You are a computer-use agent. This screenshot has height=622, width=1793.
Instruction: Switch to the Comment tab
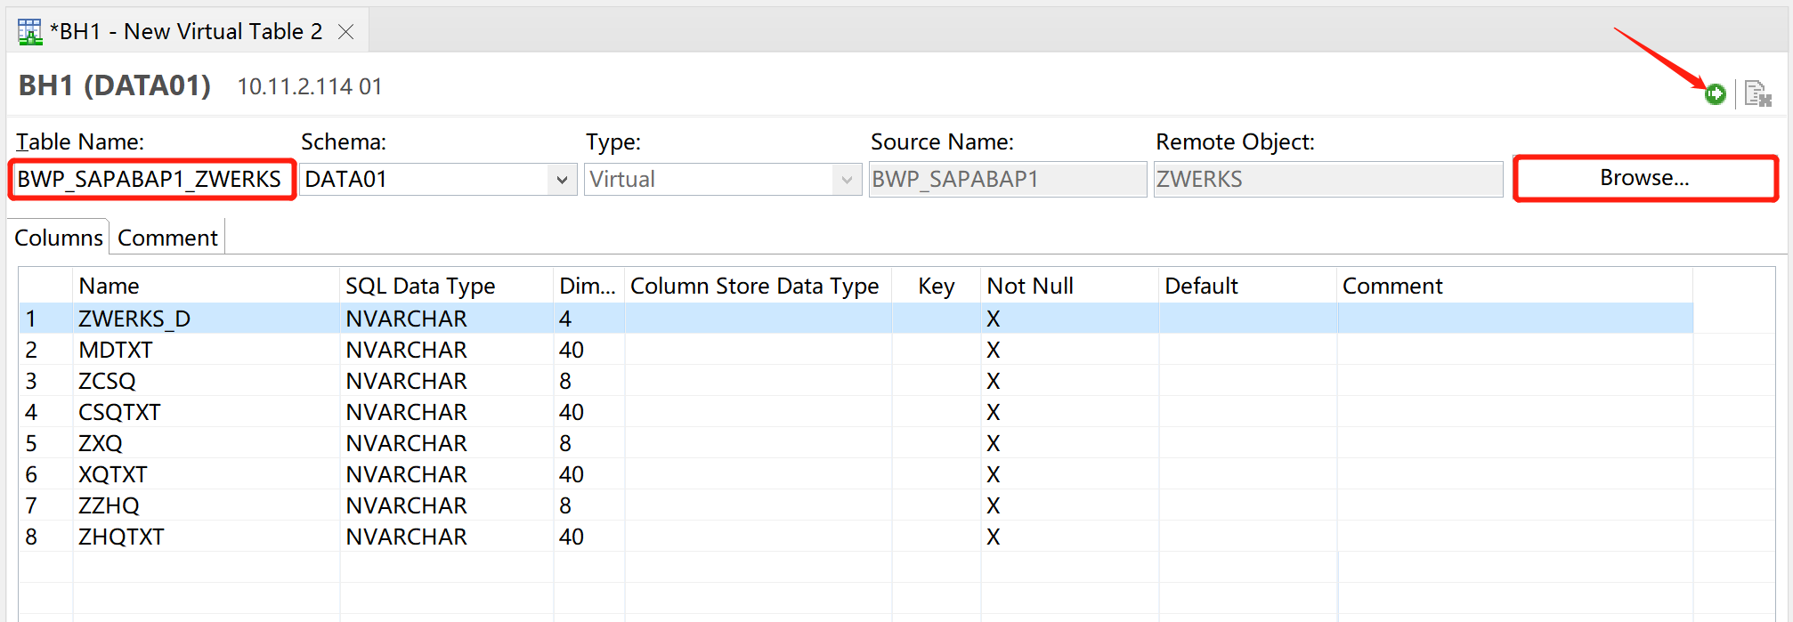(167, 238)
